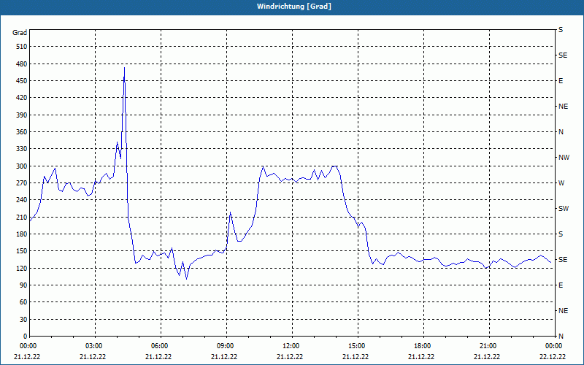
Task: Click the N compass label level with 0
Action: [561, 337]
